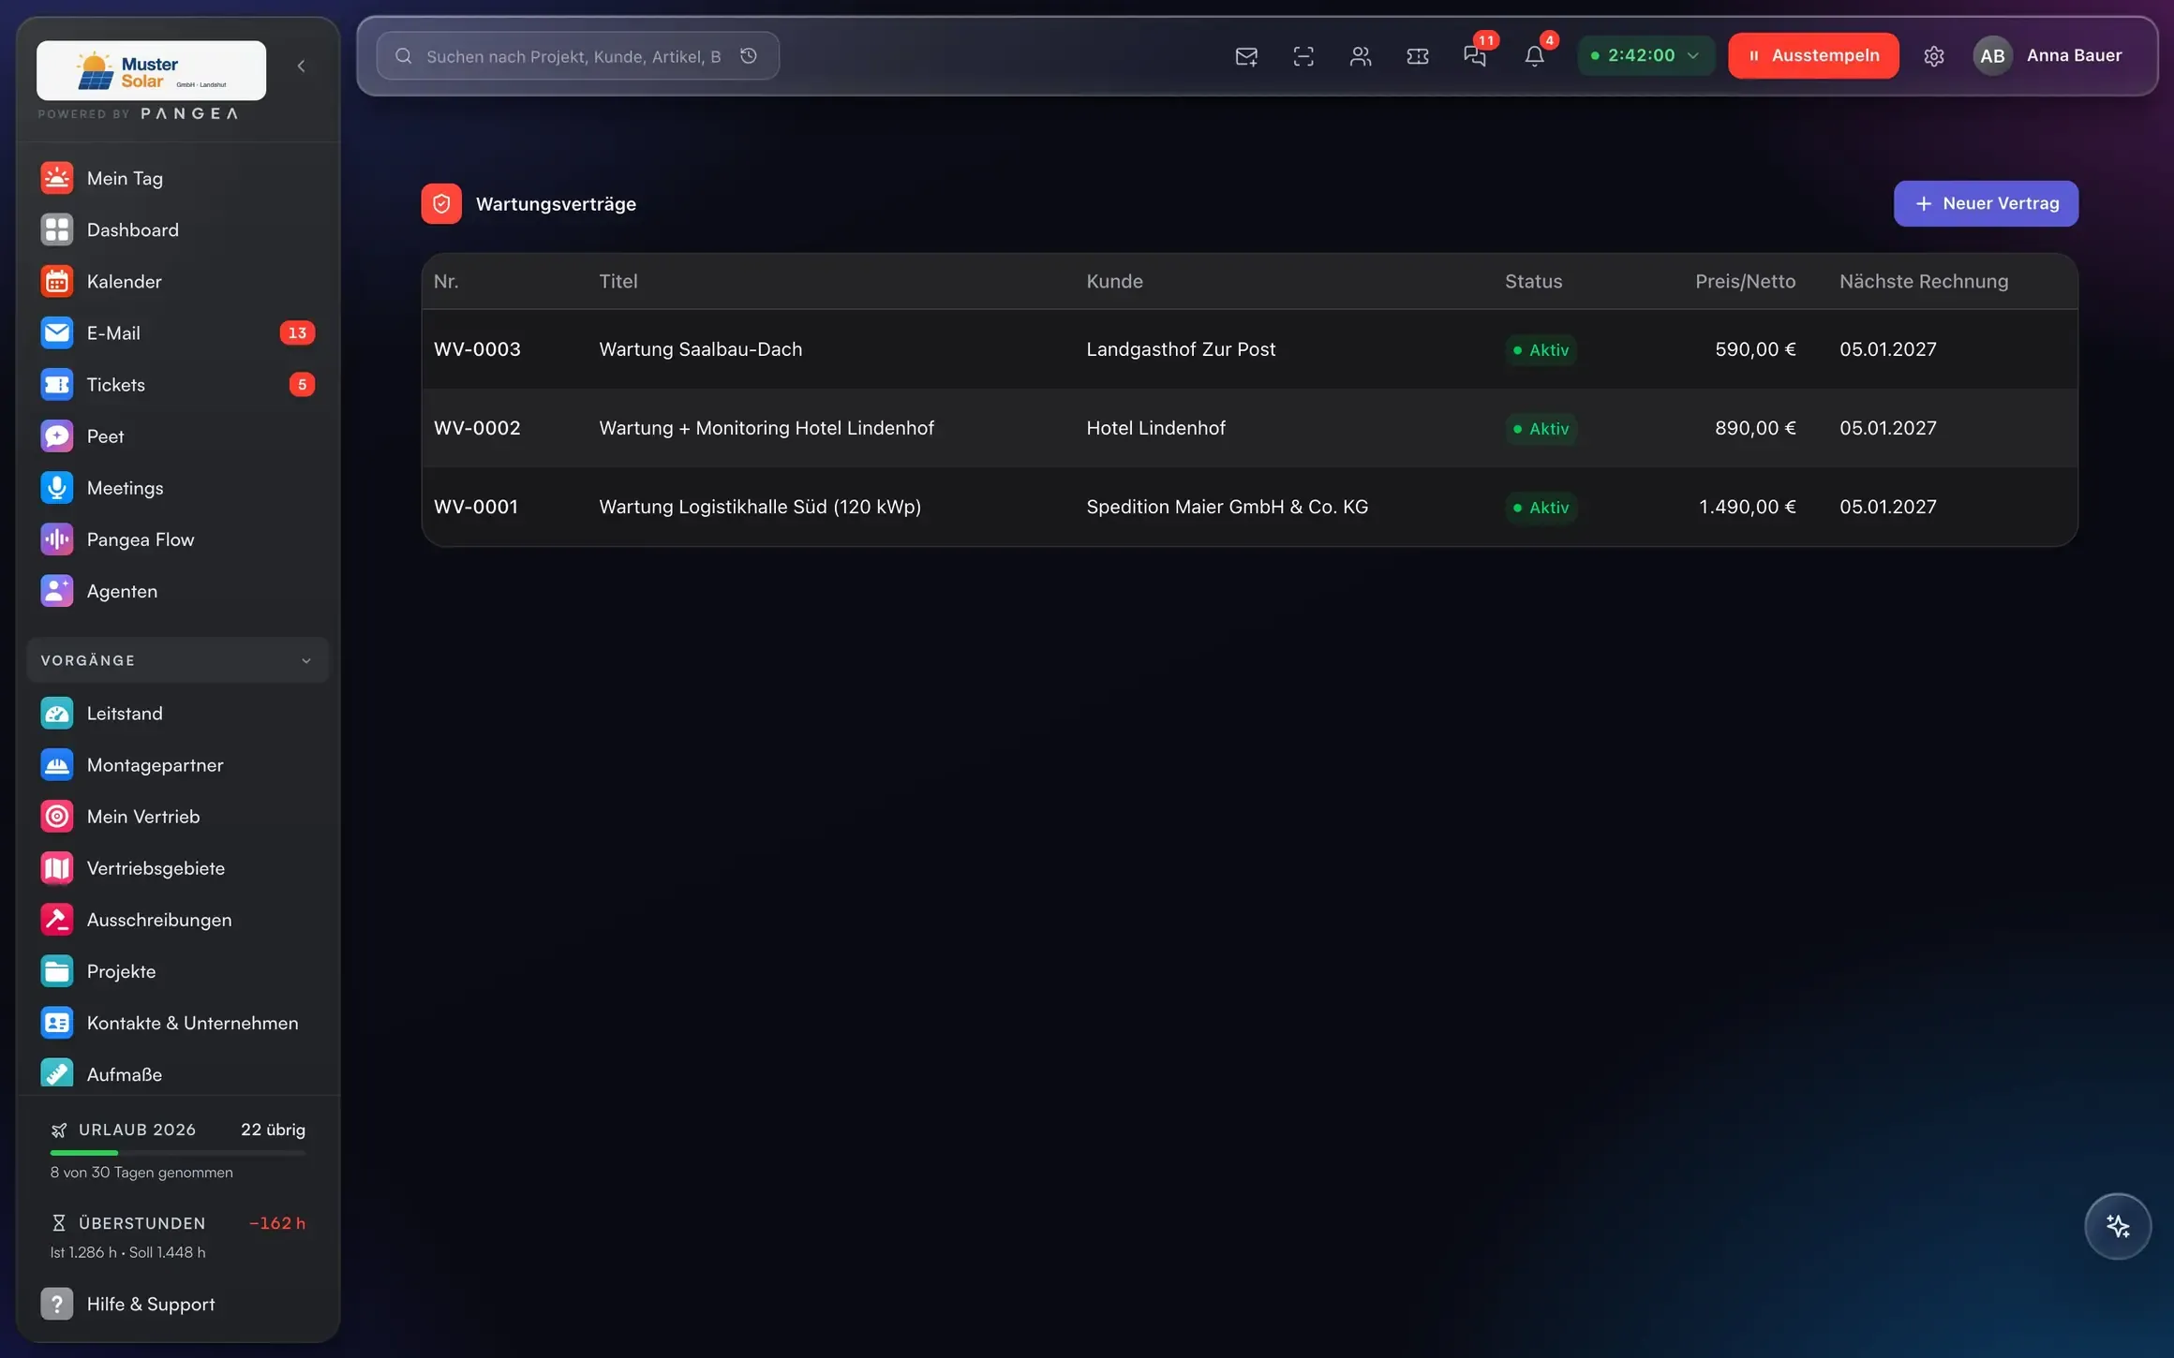Click the Wartungsverträge shield icon

(441, 203)
